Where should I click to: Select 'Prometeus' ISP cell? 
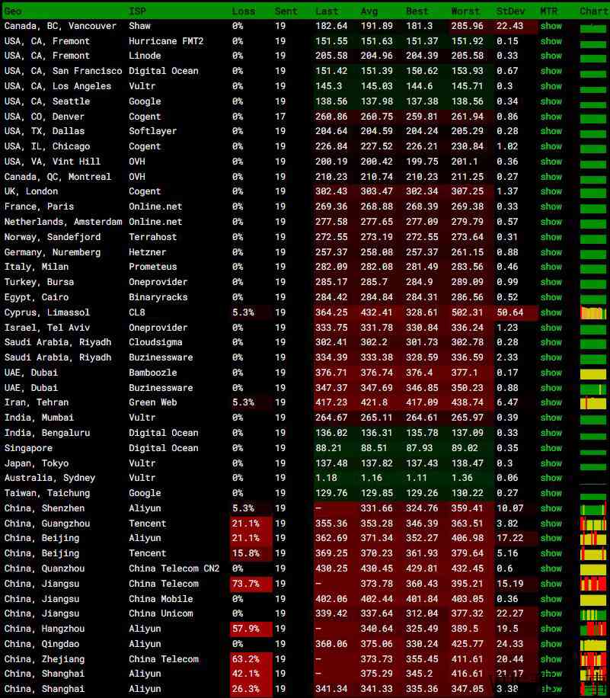click(152, 267)
